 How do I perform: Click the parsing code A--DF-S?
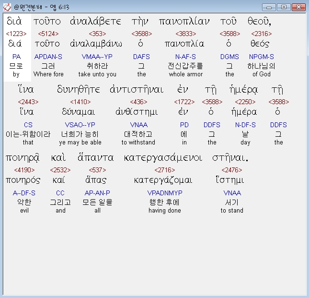(24, 193)
